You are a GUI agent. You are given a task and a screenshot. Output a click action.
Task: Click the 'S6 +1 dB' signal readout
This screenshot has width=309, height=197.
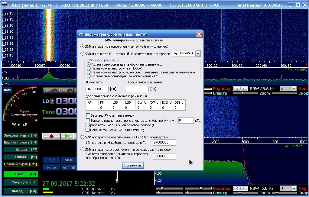(x=19, y=125)
